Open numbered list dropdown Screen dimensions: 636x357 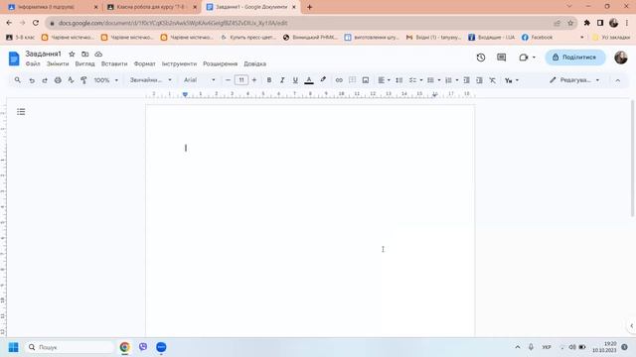451,80
